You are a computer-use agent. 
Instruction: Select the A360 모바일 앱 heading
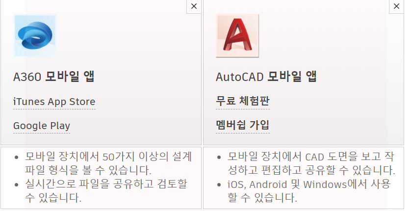pos(54,77)
